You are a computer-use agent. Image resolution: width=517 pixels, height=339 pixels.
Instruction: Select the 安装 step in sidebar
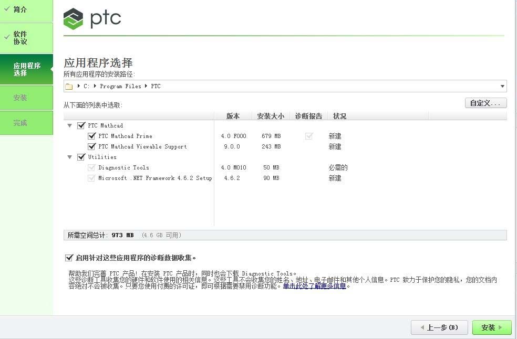point(26,98)
